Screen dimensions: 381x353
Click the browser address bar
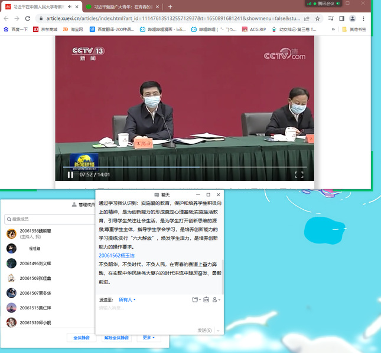tap(177, 18)
